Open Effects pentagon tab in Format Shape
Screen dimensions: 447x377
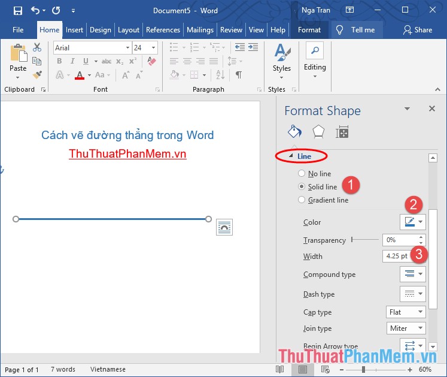point(318,132)
